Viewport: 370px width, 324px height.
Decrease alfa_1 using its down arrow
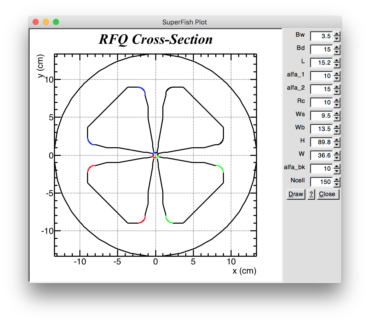click(x=337, y=78)
